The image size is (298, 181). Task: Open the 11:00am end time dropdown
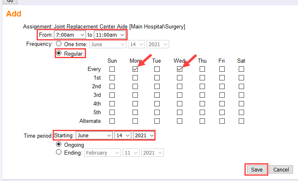click(x=110, y=35)
